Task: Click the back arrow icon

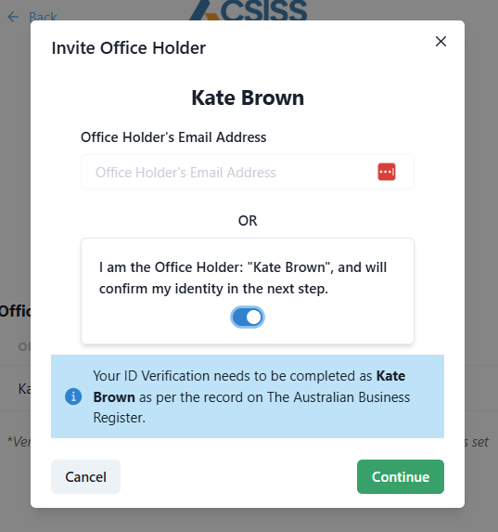Action: click(x=13, y=17)
